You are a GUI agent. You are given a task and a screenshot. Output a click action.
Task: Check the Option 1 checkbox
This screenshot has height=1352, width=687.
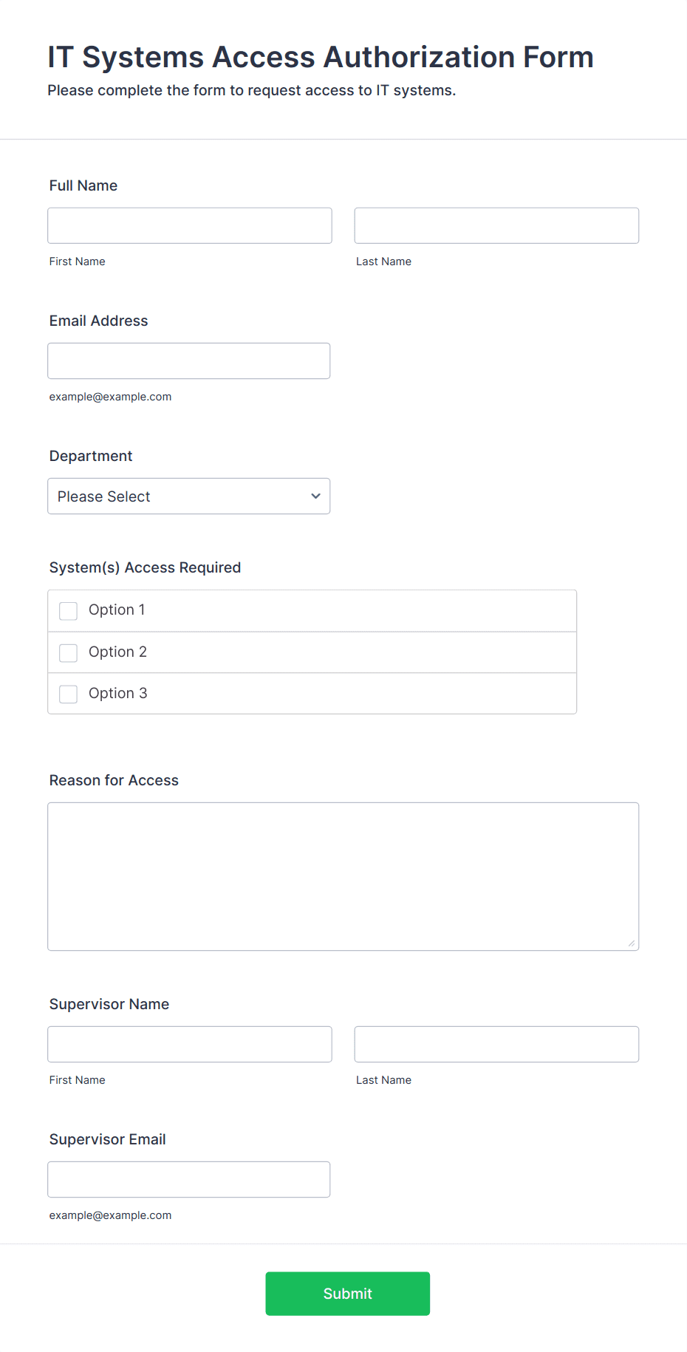[68, 611]
